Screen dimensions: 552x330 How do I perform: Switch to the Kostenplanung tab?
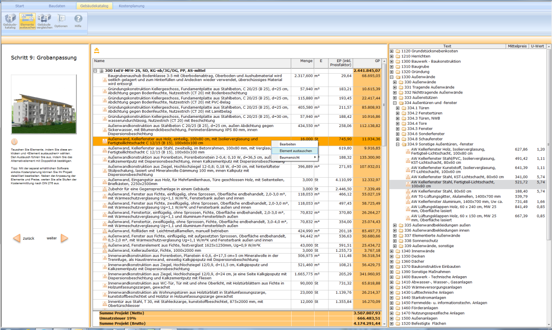point(132,6)
